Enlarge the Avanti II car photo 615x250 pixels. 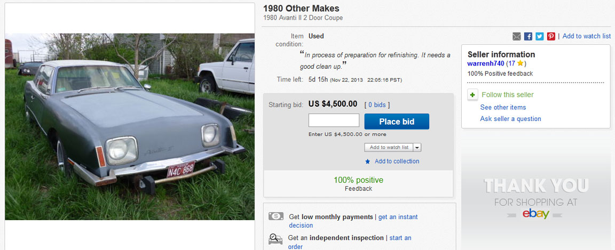130,127
